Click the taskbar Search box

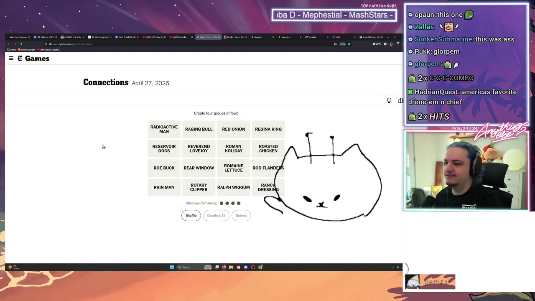pos(194,267)
